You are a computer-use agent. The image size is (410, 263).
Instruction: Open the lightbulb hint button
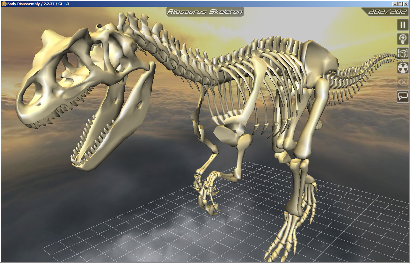point(403,39)
